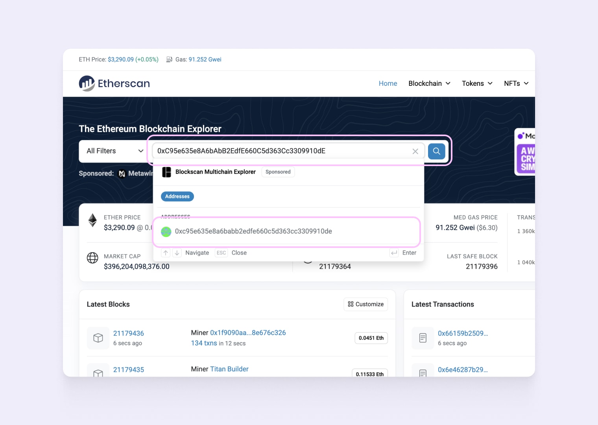Open block 21179435 link
Screen dimensions: 598x425
[129, 370]
